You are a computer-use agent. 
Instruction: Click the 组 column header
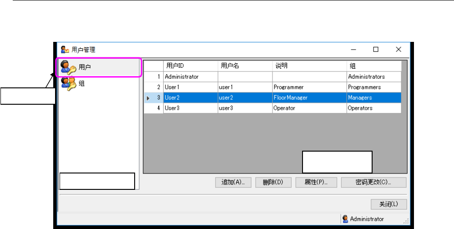click(x=374, y=66)
